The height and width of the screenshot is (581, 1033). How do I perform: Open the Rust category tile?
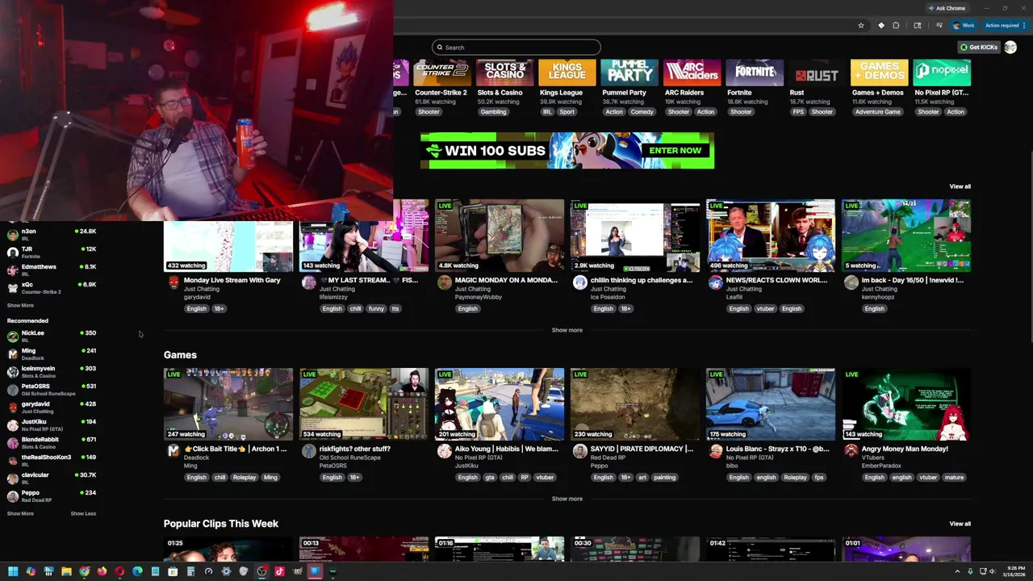coord(817,73)
